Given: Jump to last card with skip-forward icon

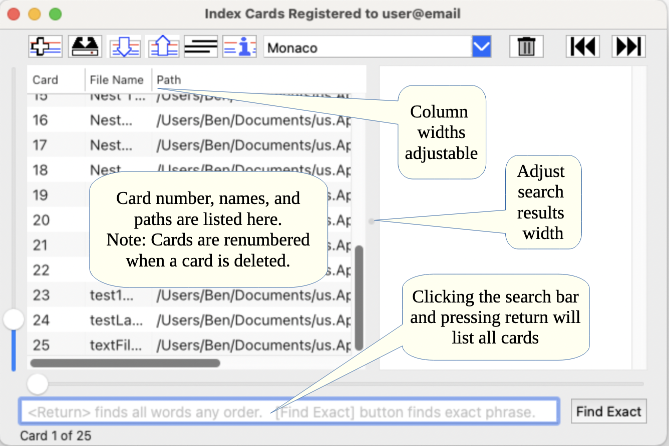Looking at the screenshot, I should 628,47.
